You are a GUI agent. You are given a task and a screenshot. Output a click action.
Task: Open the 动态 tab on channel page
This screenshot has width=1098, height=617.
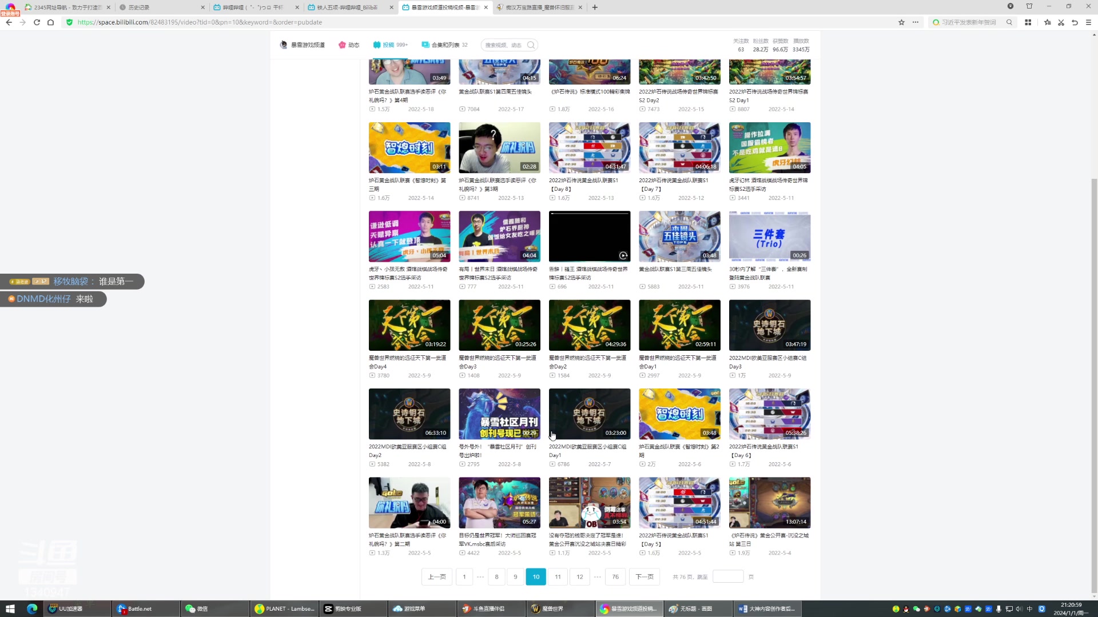[349, 45]
